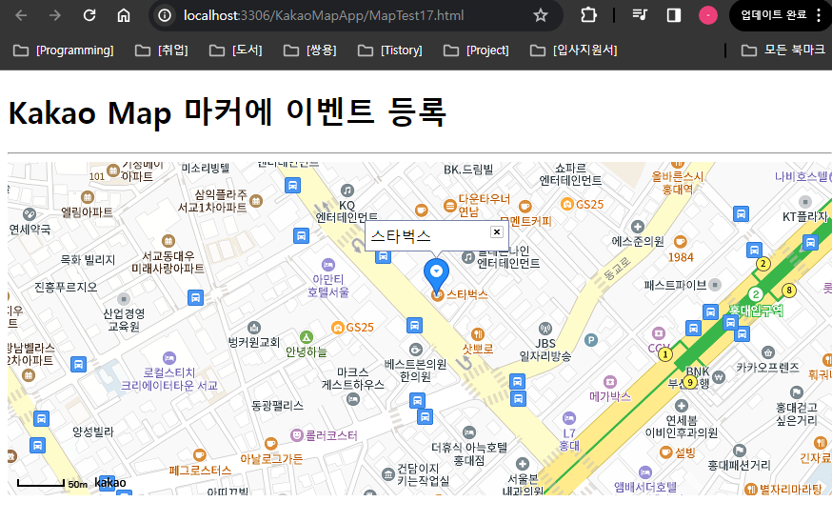Bookmark this page with the star icon
Image resolution: width=832 pixels, height=522 pixels.
[x=540, y=15]
